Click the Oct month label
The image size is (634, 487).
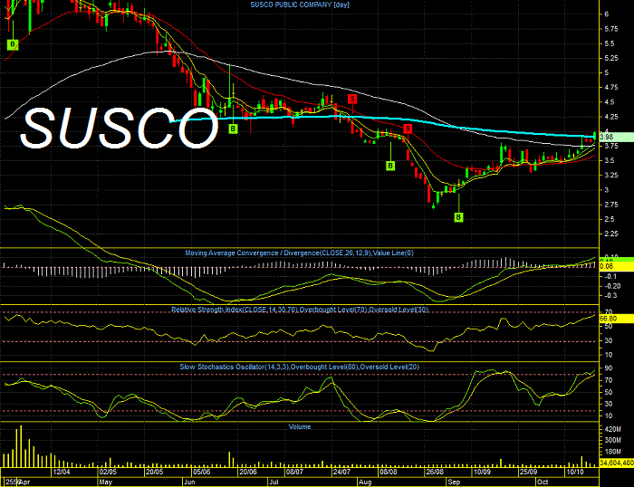tap(543, 482)
